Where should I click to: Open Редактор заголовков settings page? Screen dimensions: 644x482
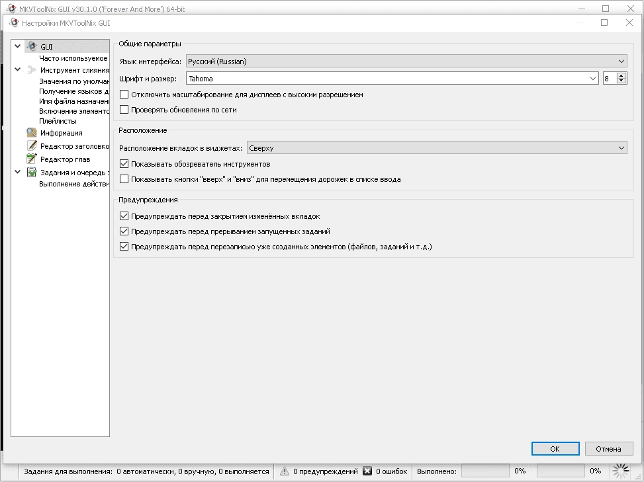click(75, 146)
